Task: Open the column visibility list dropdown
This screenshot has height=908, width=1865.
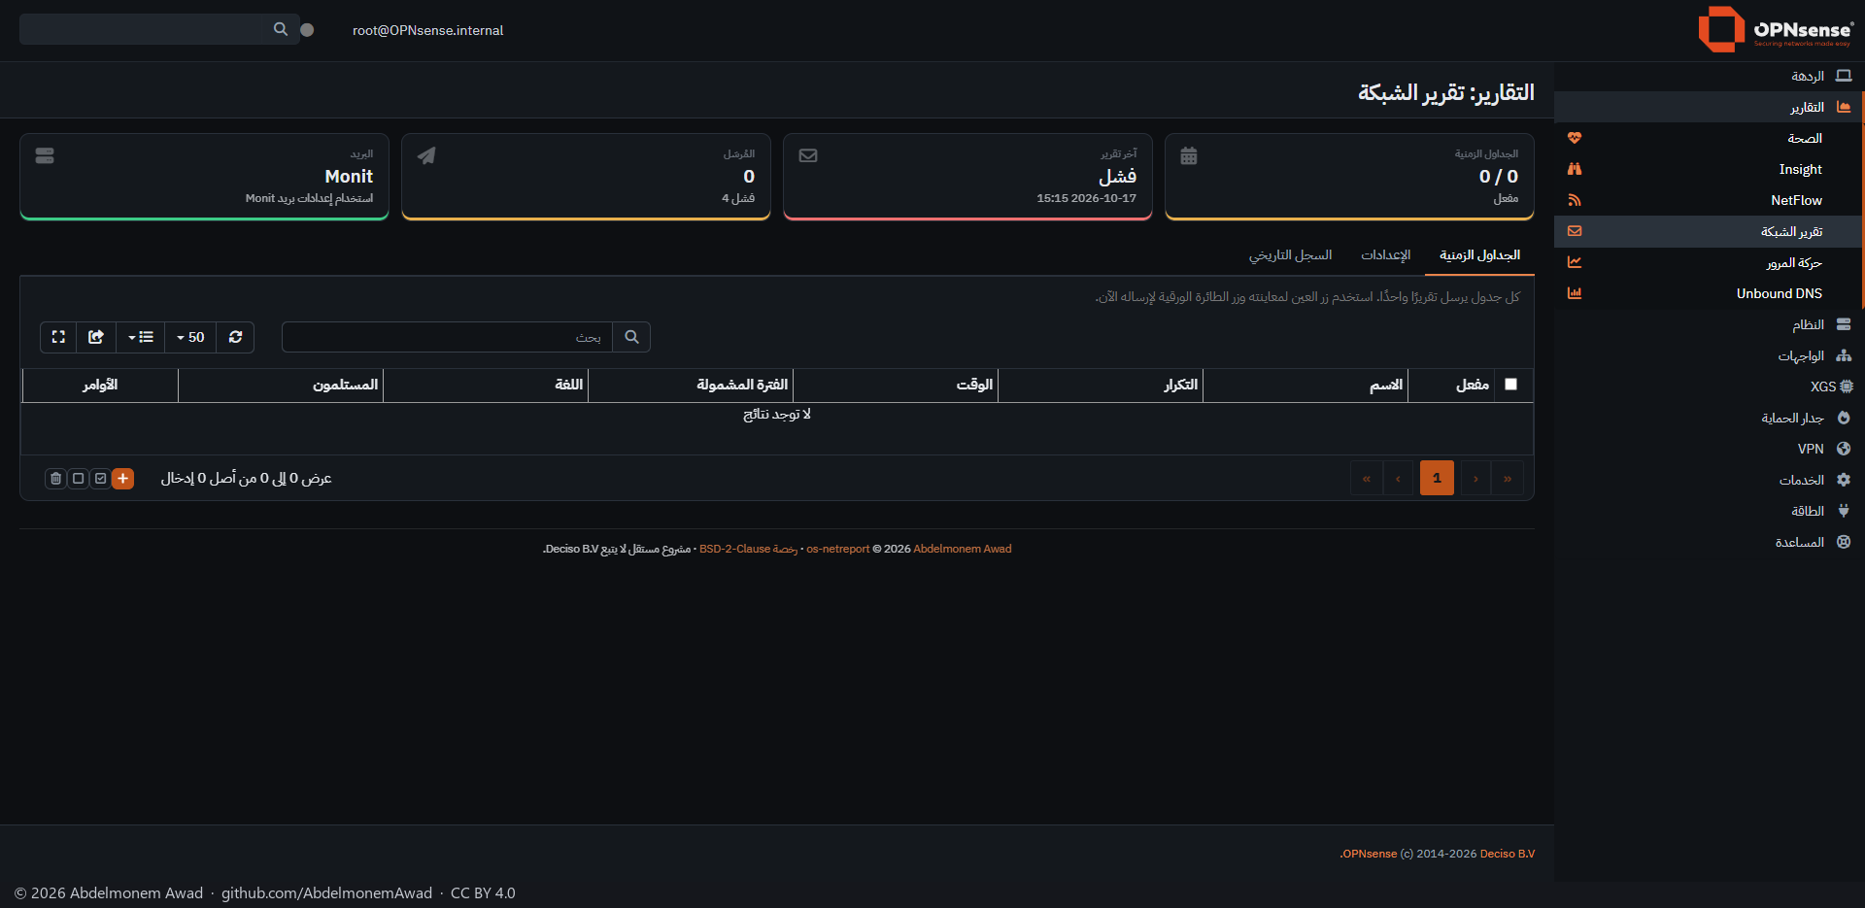Action: click(x=141, y=337)
